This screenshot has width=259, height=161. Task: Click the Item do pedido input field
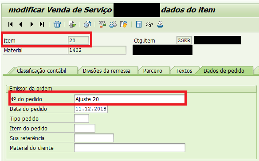click(x=85, y=128)
